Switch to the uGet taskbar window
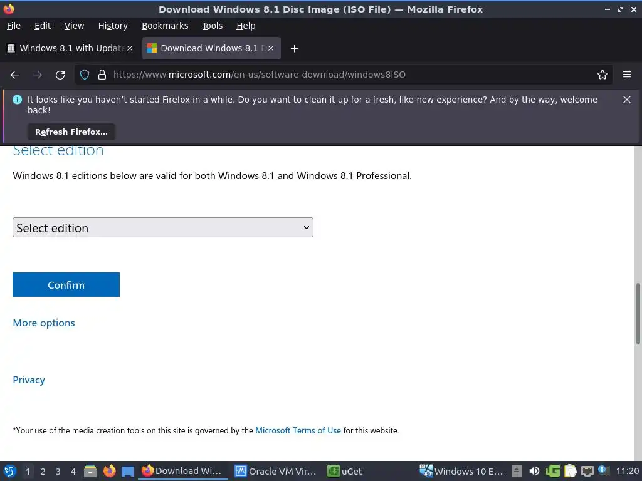 pos(345,471)
